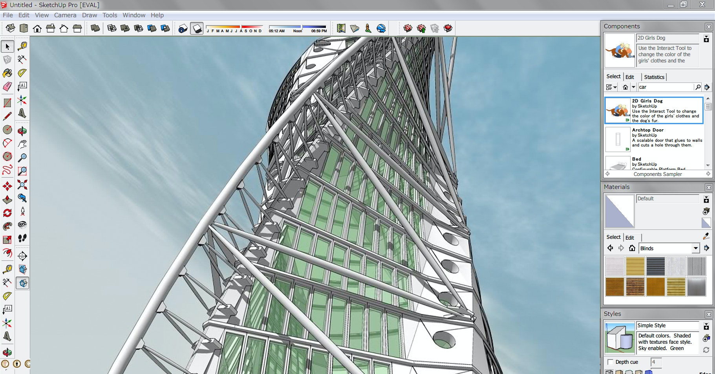The image size is (715, 374).
Task: Pick the dark gray blinds material swatch
Action: (x=655, y=266)
